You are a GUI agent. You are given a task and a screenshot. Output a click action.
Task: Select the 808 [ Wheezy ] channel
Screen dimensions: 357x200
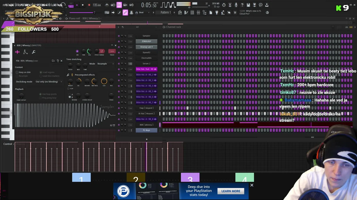pos(146,125)
